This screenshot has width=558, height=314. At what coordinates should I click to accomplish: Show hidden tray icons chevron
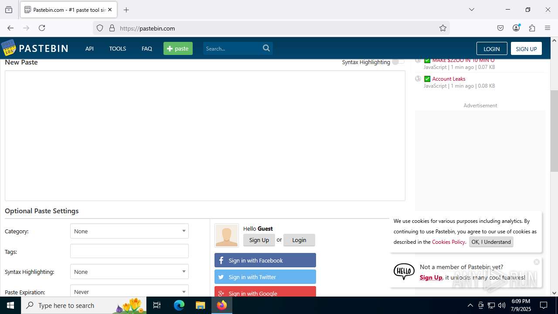pos(470,305)
